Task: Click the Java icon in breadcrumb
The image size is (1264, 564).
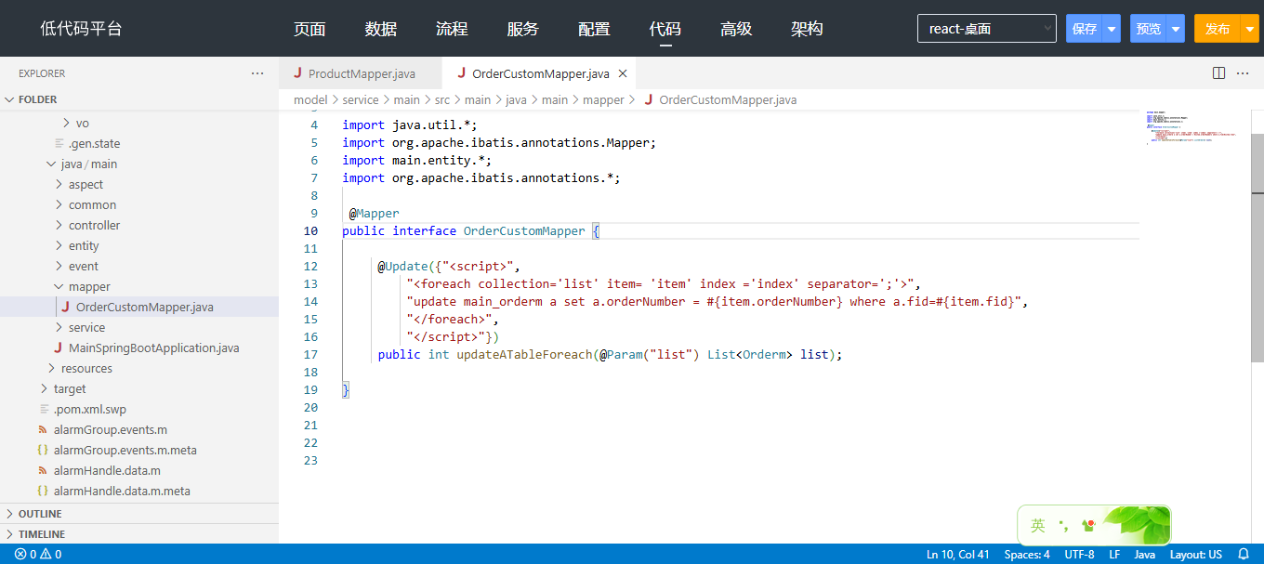Action: [x=648, y=99]
